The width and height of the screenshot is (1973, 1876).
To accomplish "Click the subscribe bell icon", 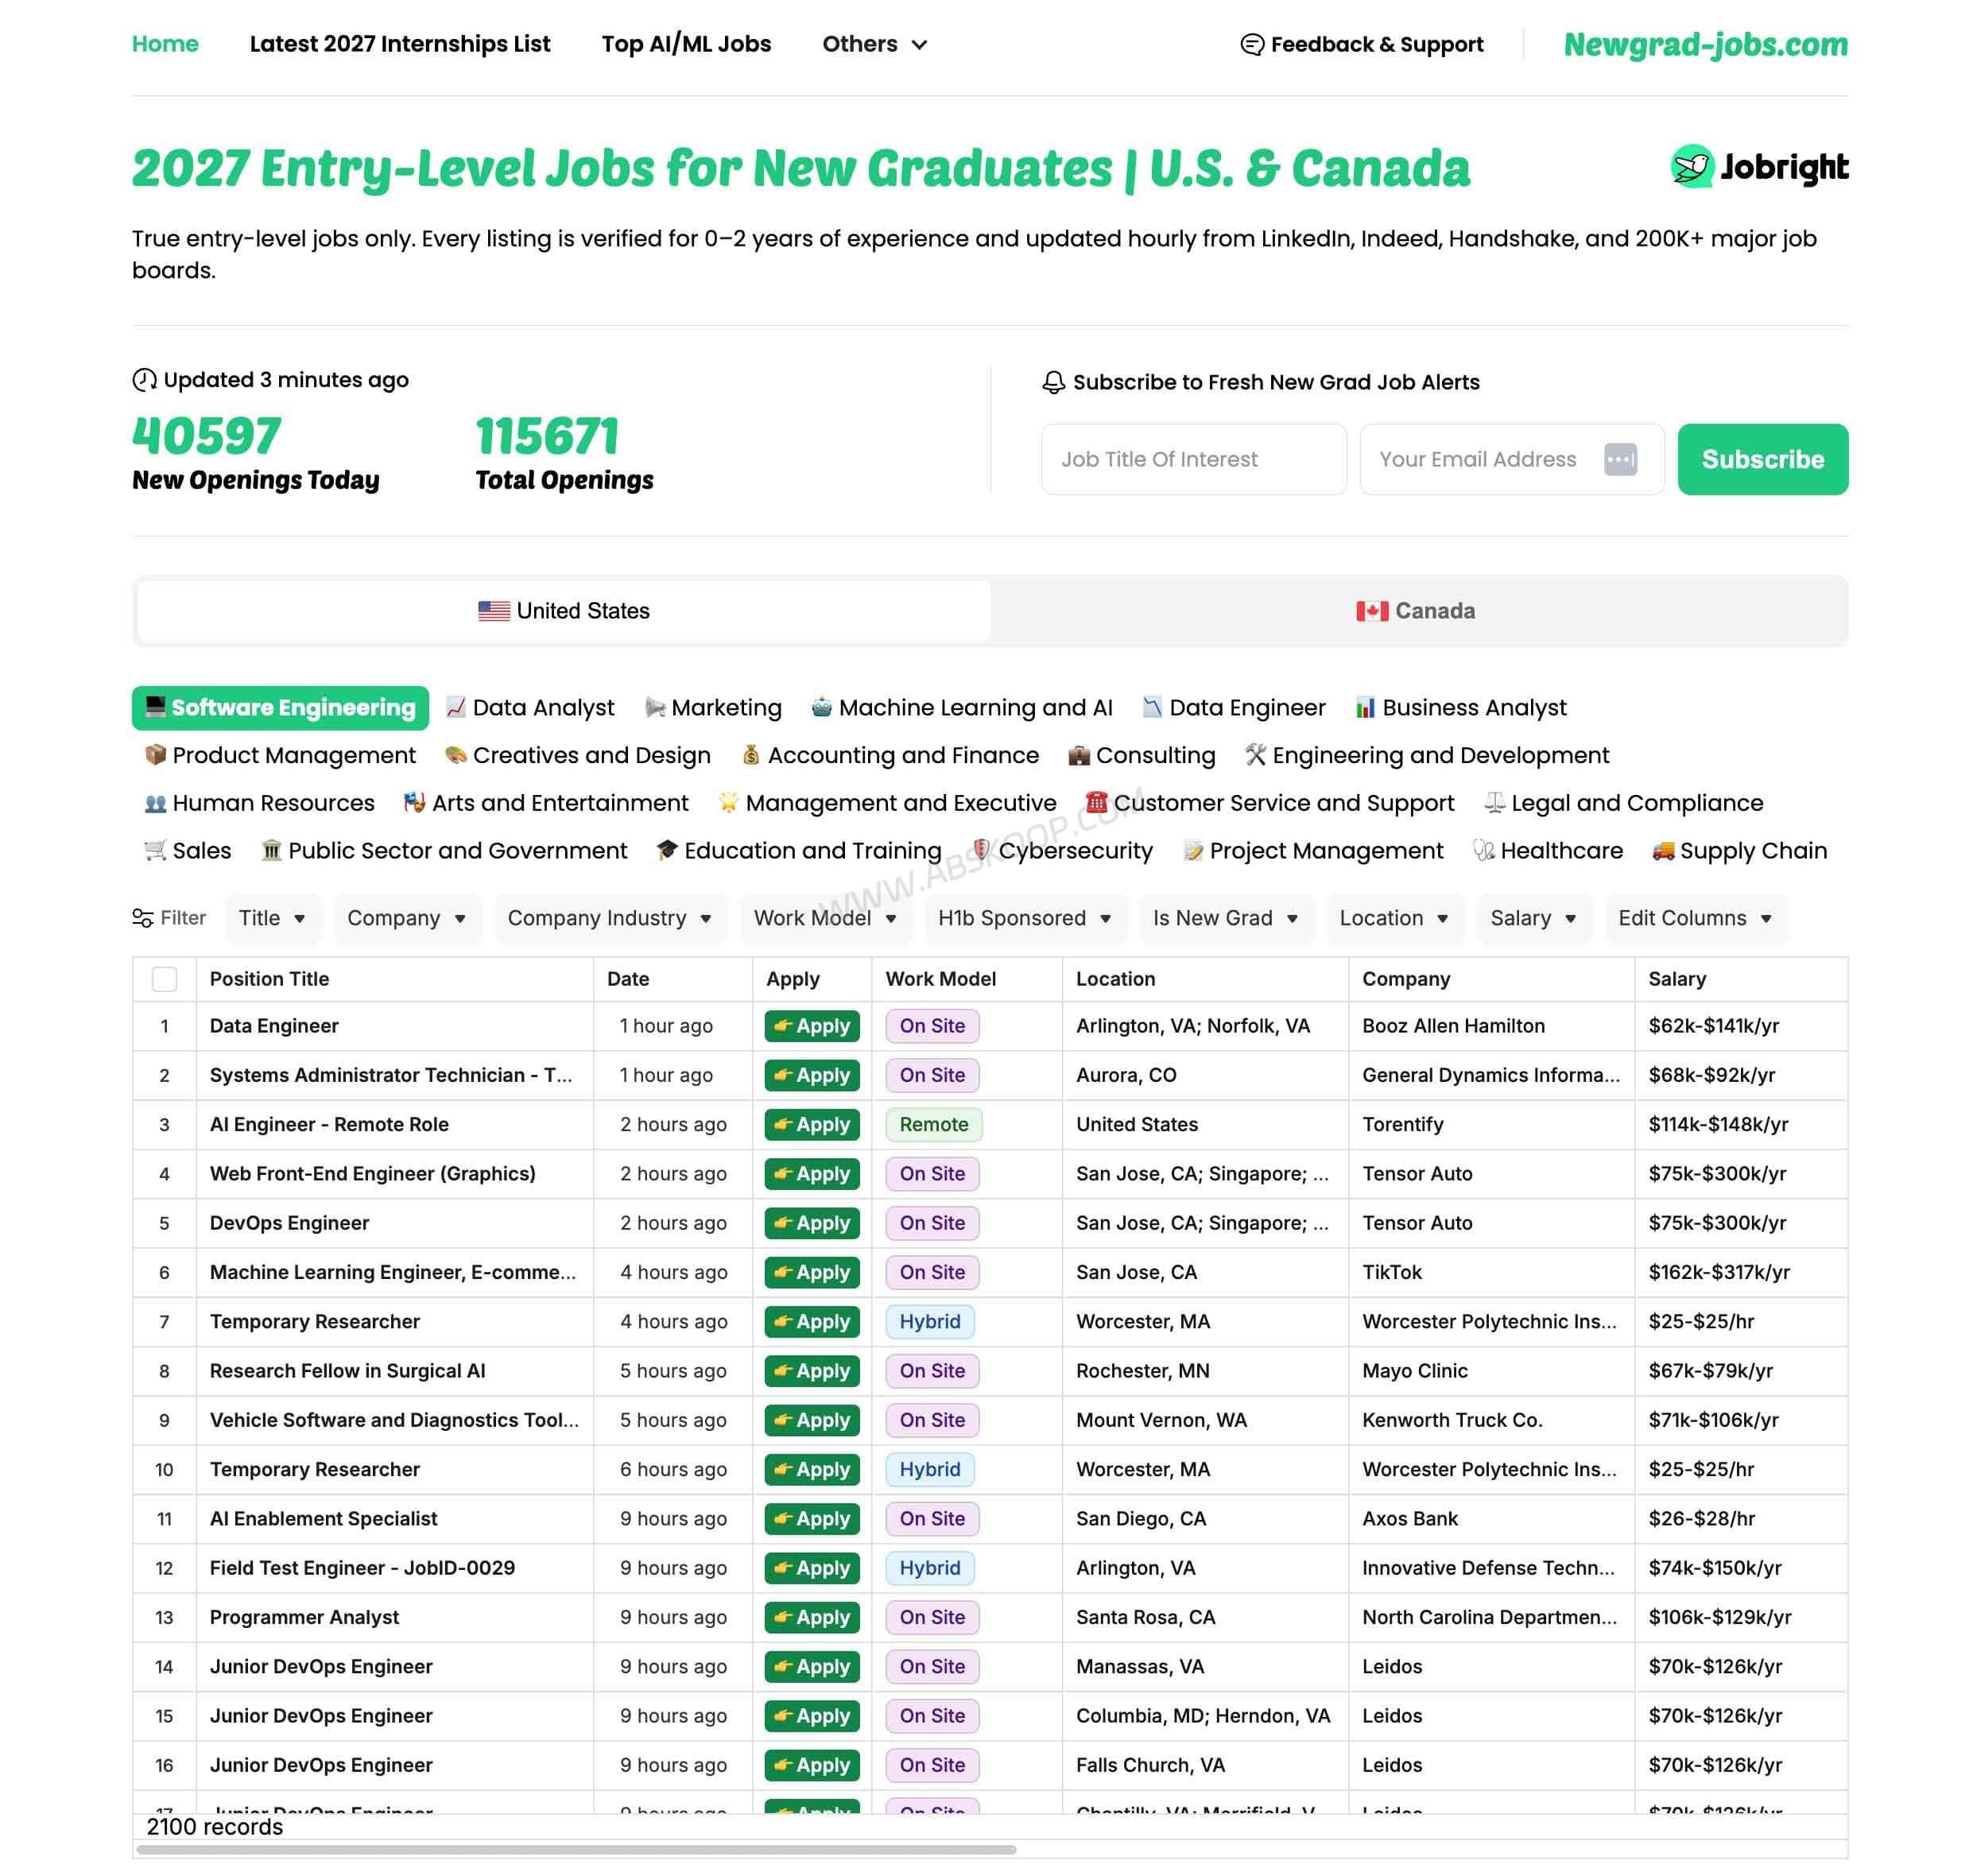I will click(x=1053, y=382).
